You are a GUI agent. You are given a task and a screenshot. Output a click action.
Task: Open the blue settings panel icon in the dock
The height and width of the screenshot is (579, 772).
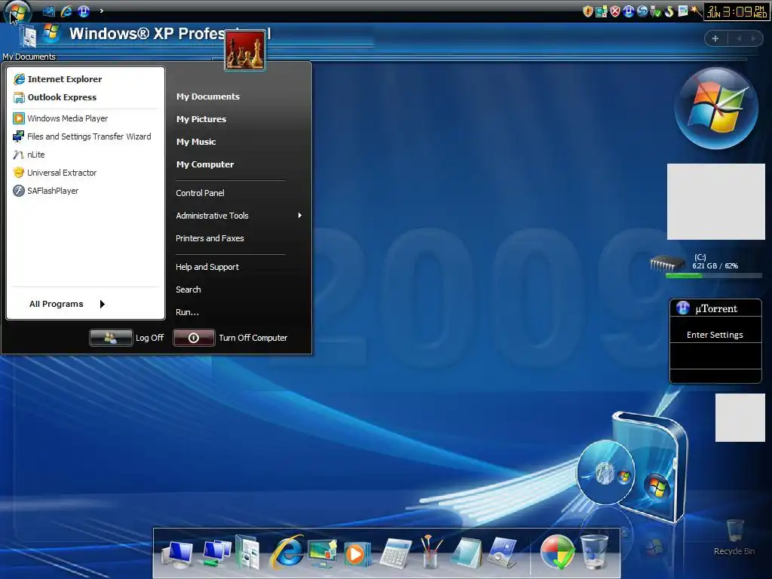(x=502, y=553)
